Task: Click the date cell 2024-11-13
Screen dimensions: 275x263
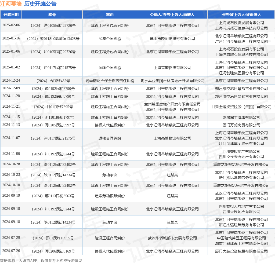Action: point(11,125)
